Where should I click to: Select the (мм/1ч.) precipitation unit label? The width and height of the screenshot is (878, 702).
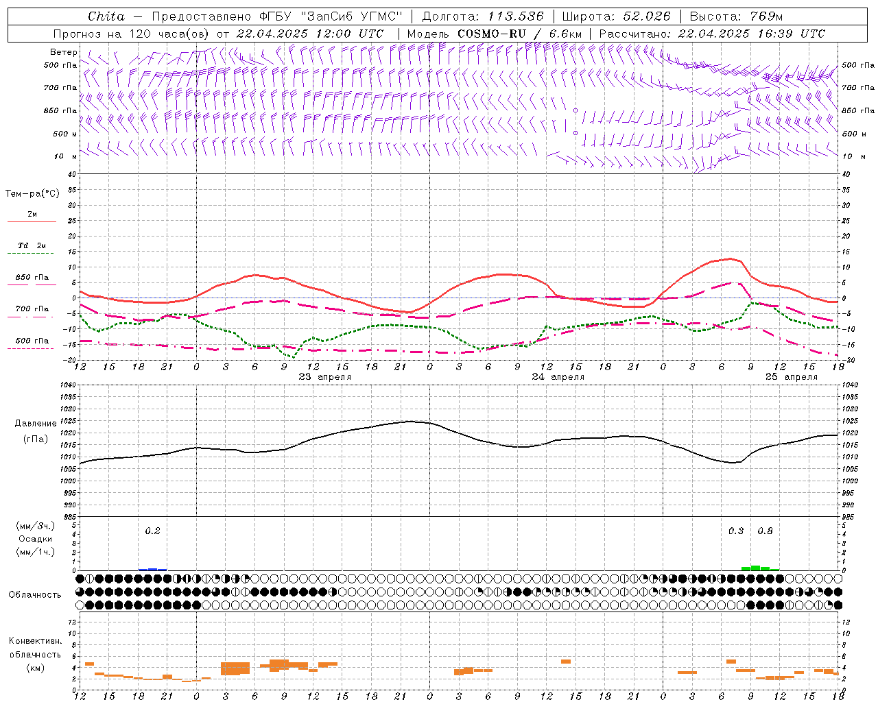tap(36, 552)
